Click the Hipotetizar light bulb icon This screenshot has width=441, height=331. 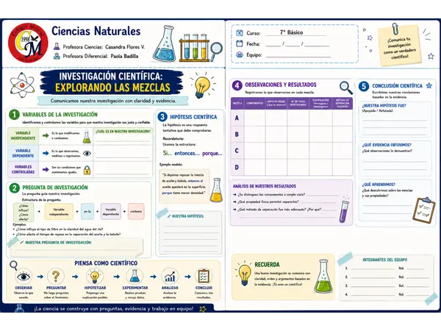(95, 277)
